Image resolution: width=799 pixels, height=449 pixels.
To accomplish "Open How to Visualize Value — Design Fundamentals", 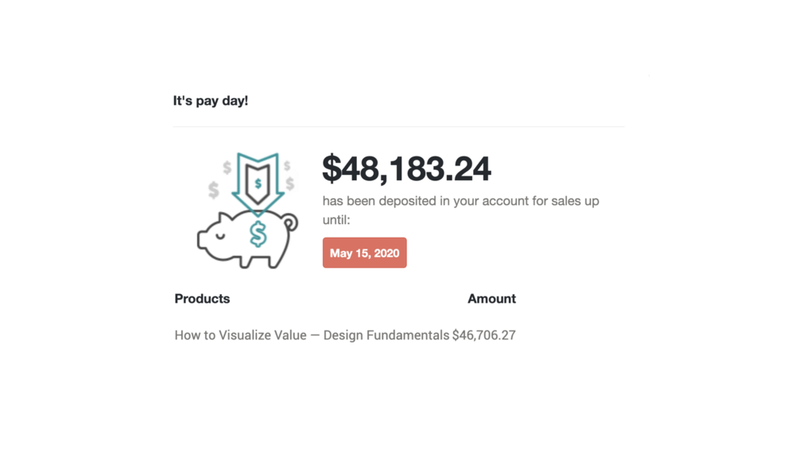I will click(312, 335).
